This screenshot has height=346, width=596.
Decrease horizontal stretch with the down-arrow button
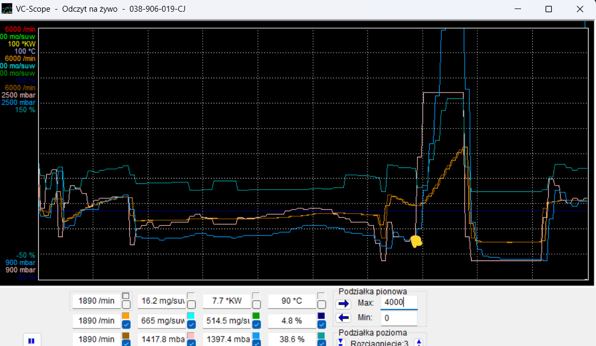click(340, 342)
